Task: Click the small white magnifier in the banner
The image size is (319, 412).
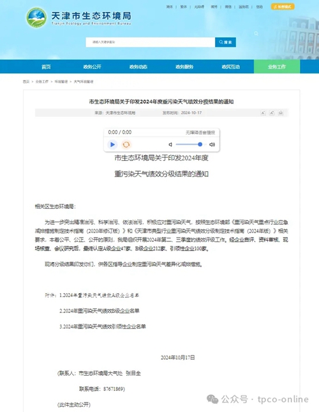Action: tap(256, 33)
